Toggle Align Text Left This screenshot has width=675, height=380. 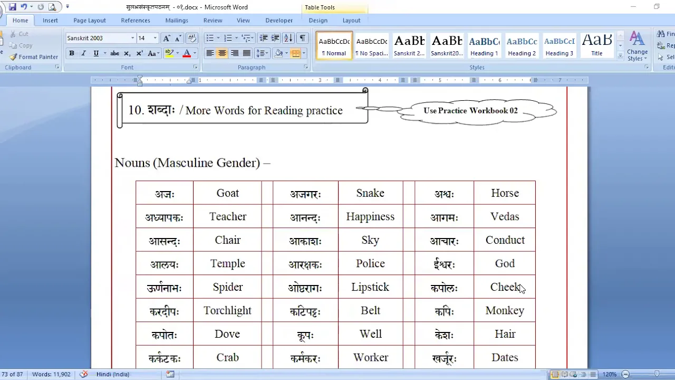point(210,53)
